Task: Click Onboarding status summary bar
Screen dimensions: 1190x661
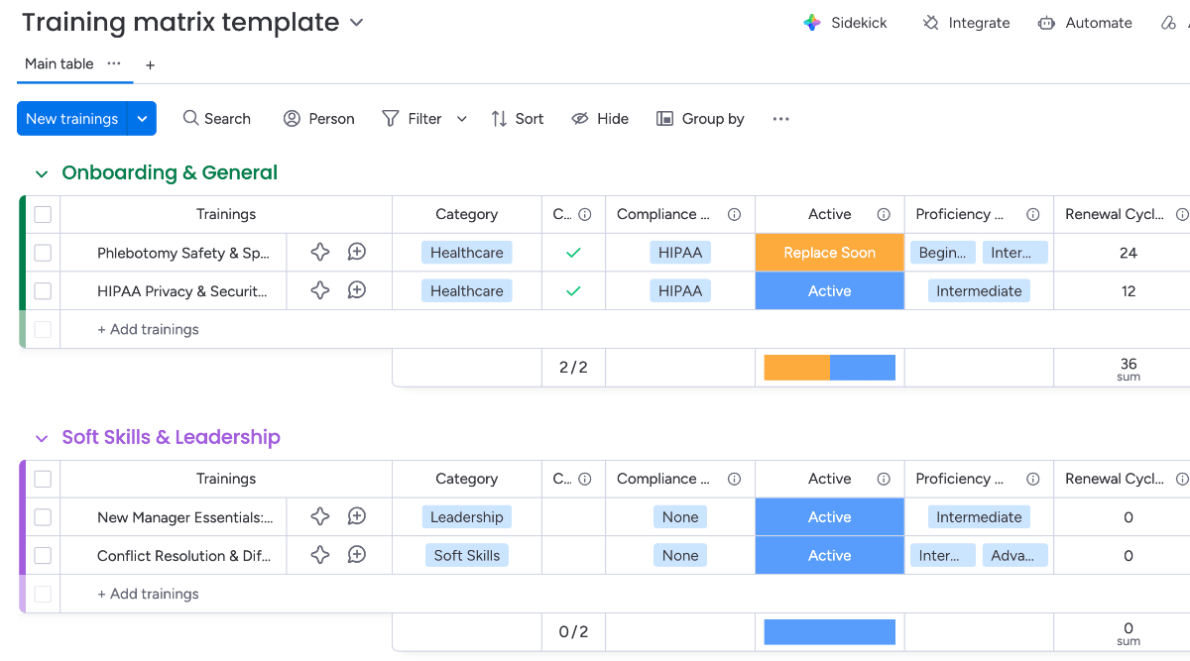Action: [830, 368]
